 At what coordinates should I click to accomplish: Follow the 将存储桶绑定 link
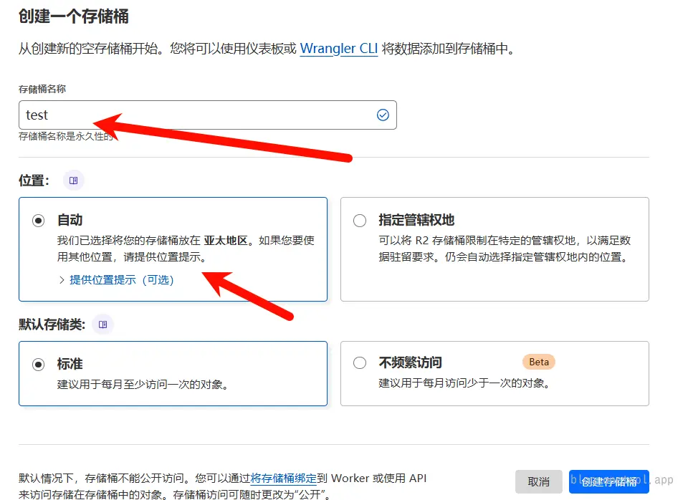(x=283, y=478)
